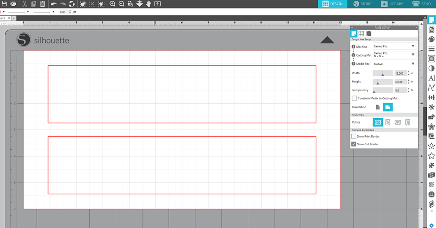Open the Trace panel icon
436x228 pixels.
point(432,59)
